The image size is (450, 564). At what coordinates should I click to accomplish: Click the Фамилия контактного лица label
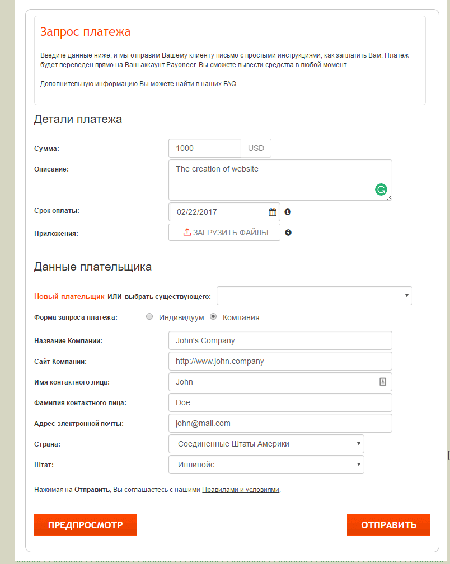(81, 403)
